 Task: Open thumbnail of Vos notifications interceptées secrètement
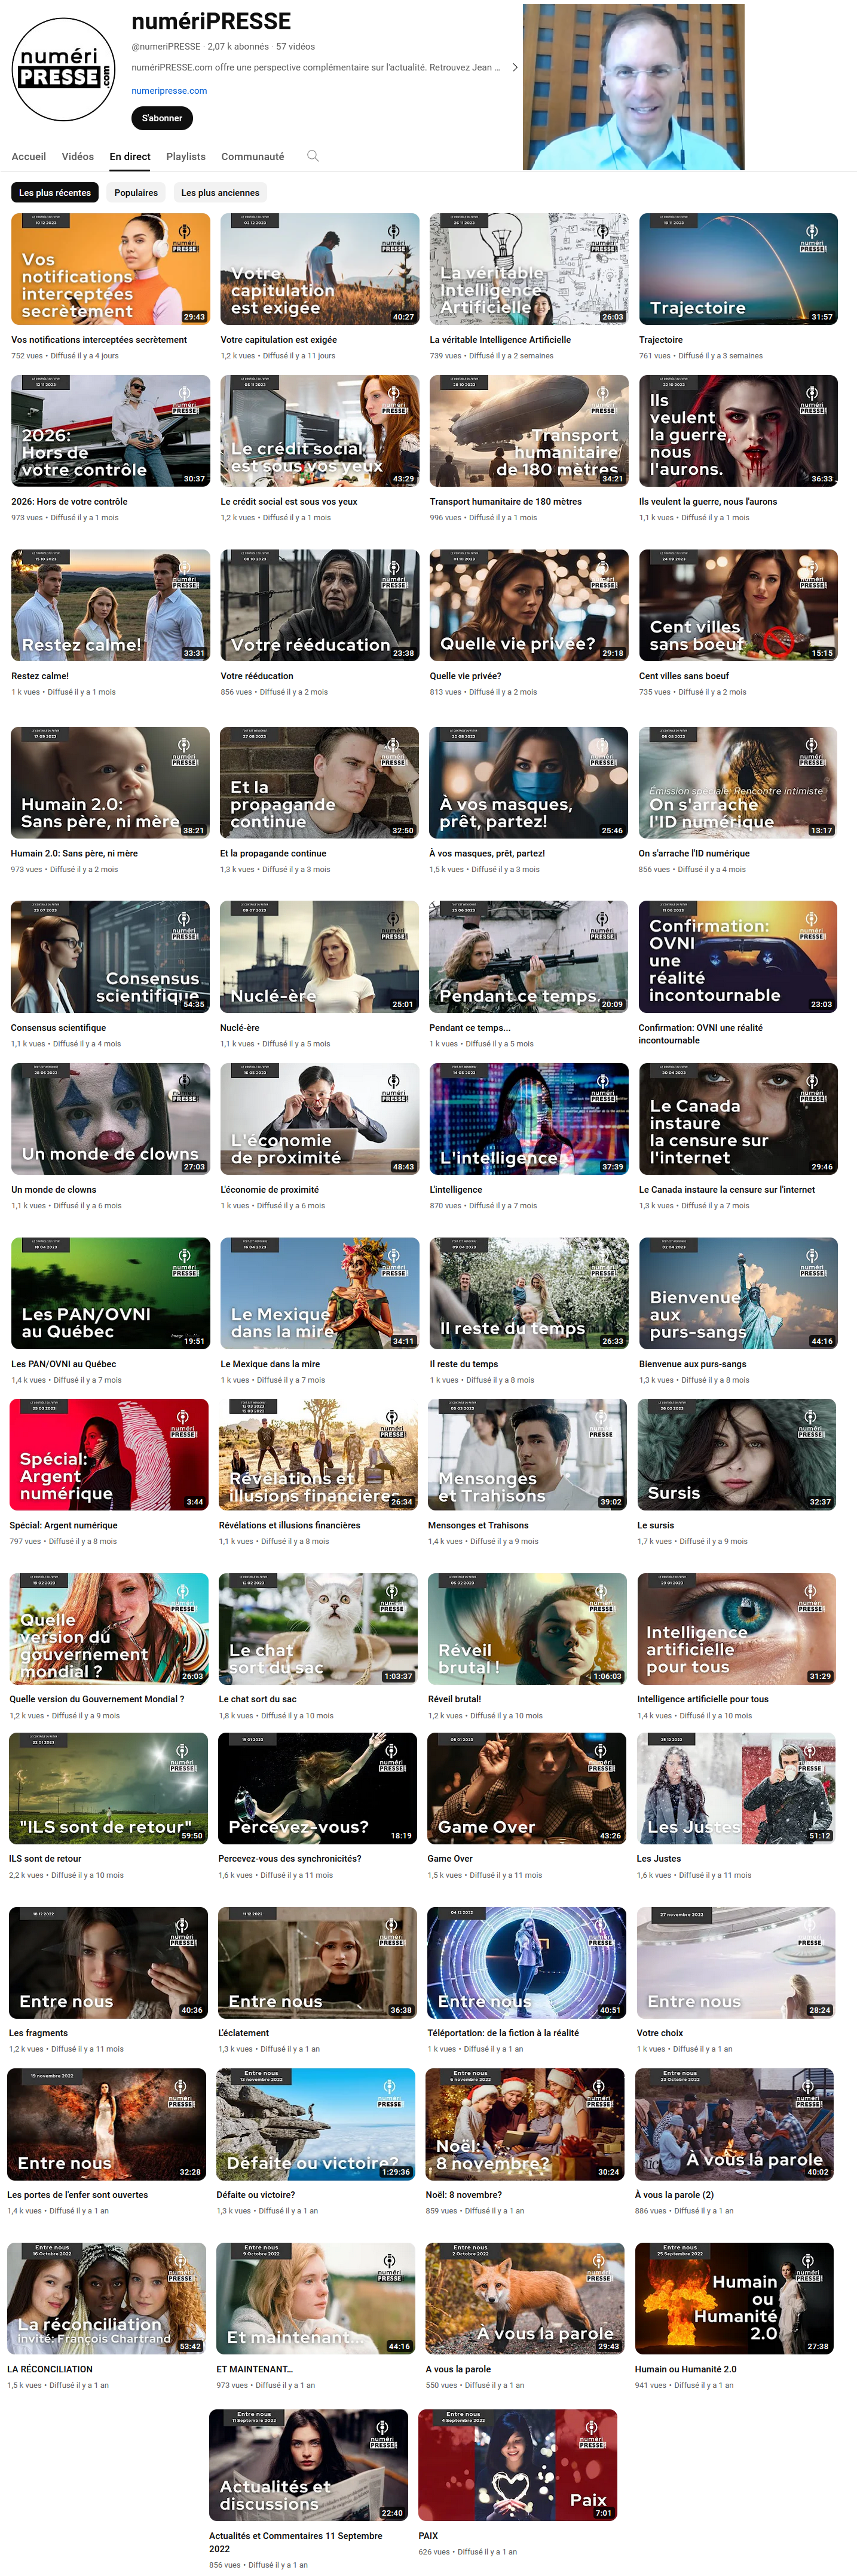[x=110, y=269]
